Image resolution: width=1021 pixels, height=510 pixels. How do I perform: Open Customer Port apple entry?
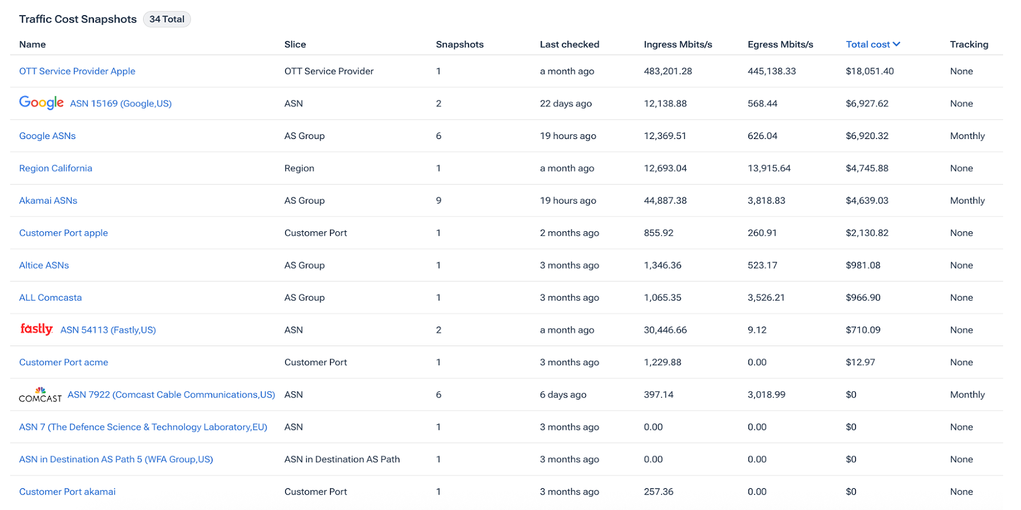63,232
